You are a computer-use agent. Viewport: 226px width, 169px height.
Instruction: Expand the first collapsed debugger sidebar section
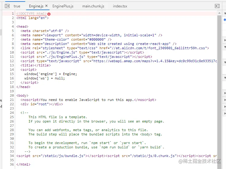tap(225, 40)
